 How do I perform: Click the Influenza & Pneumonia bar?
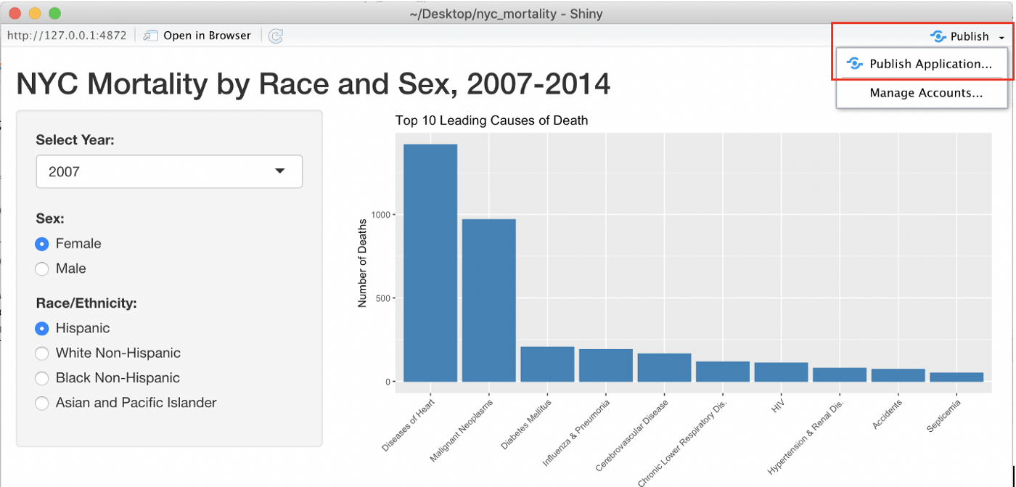[x=606, y=366]
